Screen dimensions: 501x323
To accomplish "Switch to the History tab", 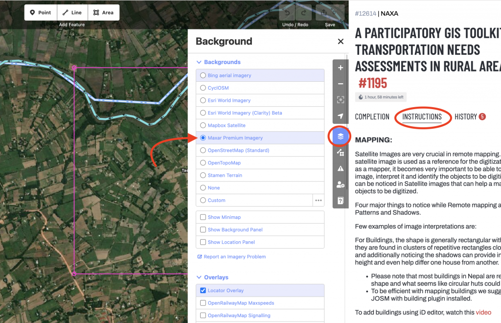I will pyautogui.click(x=465, y=116).
